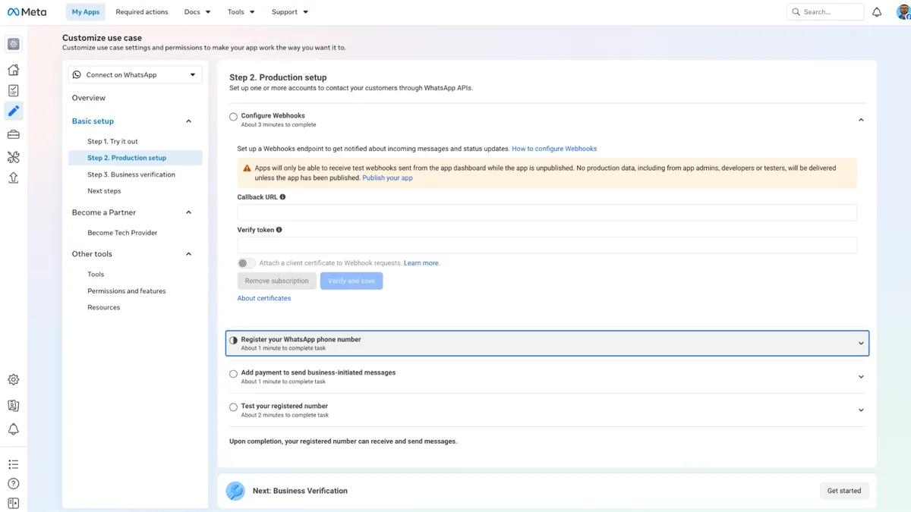Click the Verify token info icon
The height and width of the screenshot is (512, 911).
(x=279, y=230)
